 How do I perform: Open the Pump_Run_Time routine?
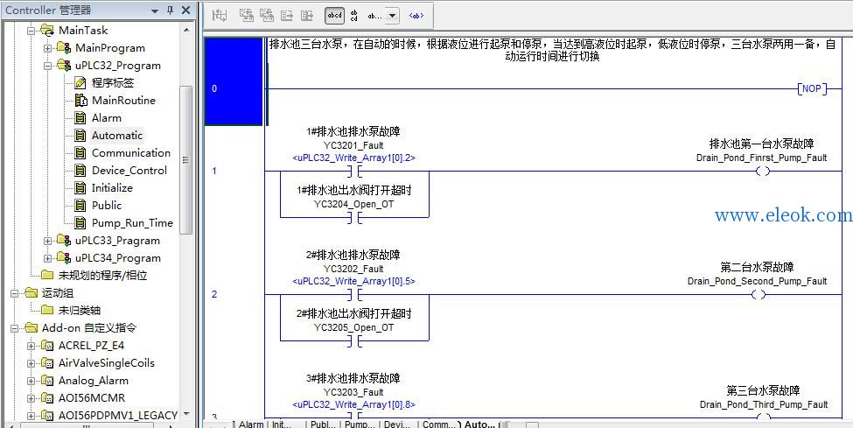(132, 222)
